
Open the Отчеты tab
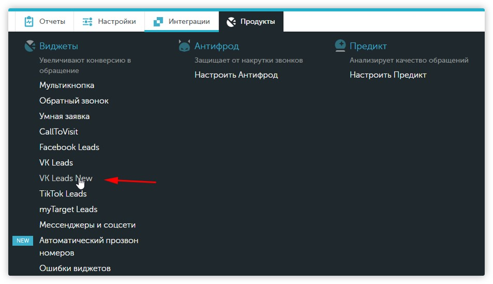pyautogui.click(x=45, y=21)
